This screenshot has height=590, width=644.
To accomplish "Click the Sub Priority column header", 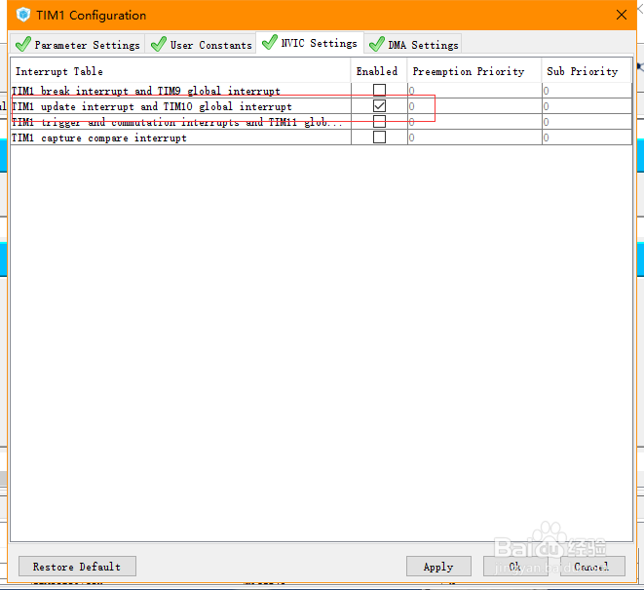I will pos(587,71).
